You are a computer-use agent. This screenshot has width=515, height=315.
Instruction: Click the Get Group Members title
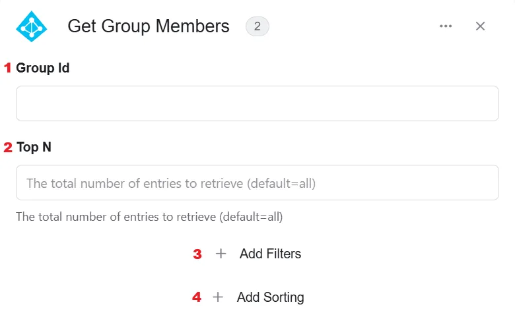pyautogui.click(x=149, y=26)
